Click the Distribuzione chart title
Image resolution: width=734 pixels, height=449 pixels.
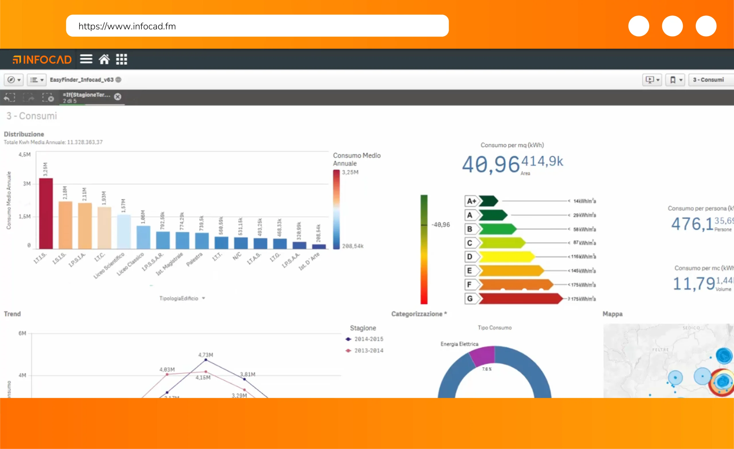pos(24,134)
